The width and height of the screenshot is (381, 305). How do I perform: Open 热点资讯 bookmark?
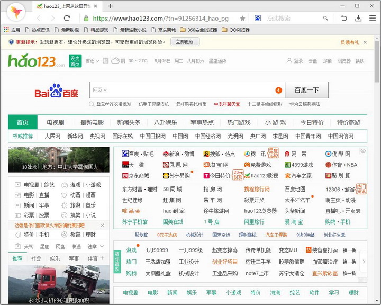tap(38, 30)
